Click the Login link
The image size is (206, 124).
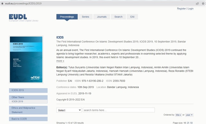[x=191, y=9]
